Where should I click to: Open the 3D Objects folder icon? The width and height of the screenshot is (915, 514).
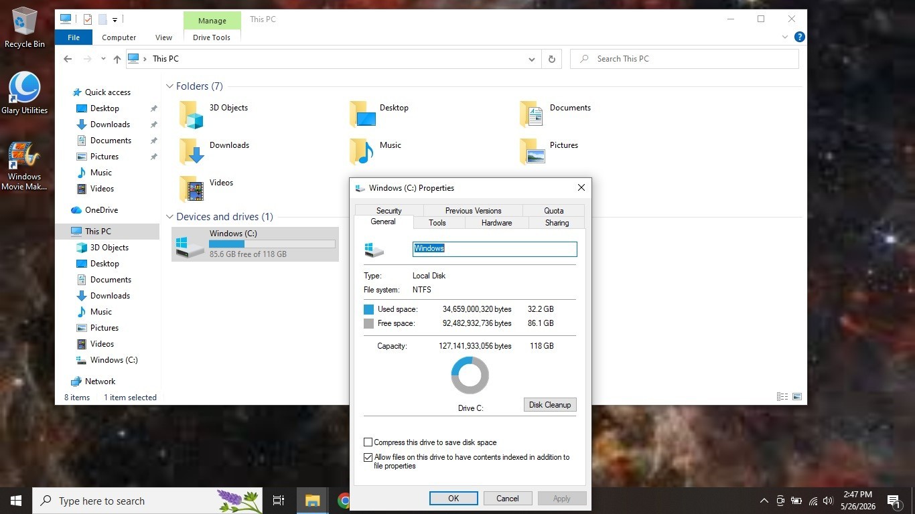pyautogui.click(x=192, y=114)
